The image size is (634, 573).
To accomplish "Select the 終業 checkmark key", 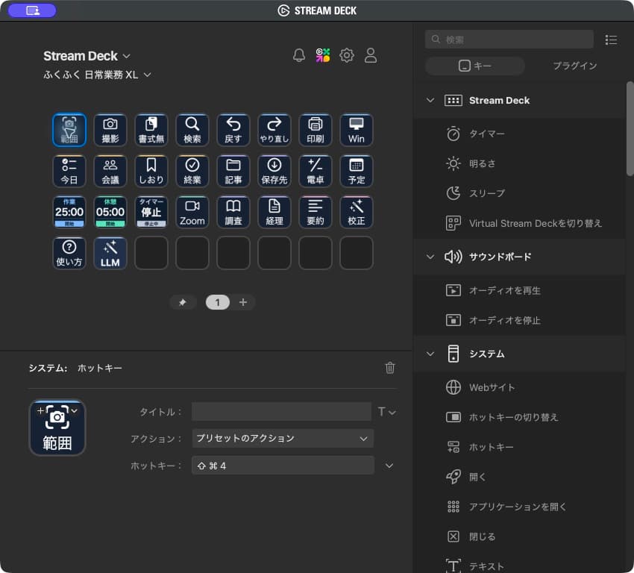I will click(192, 171).
